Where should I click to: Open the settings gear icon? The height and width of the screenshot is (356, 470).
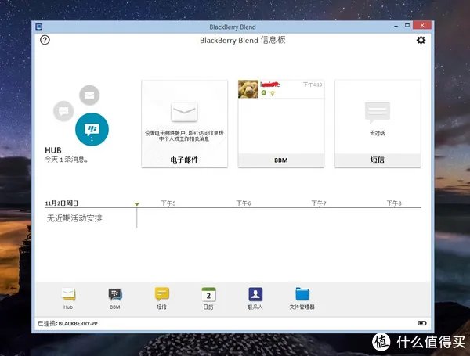(421, 40)
